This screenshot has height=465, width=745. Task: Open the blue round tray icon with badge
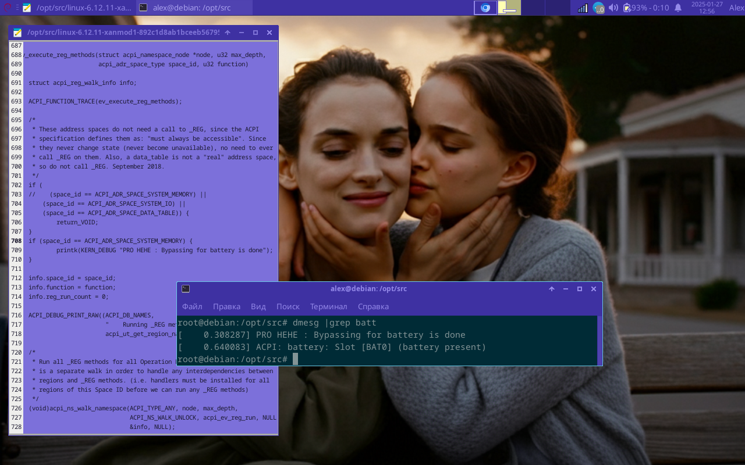(598, 8)
